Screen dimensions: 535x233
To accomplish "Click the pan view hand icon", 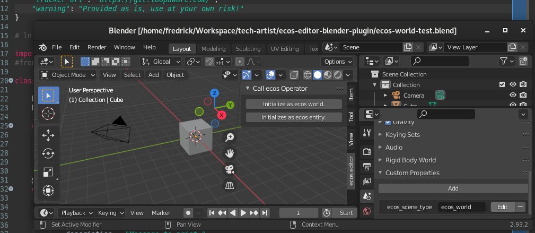I will click(x=230, y=153).
